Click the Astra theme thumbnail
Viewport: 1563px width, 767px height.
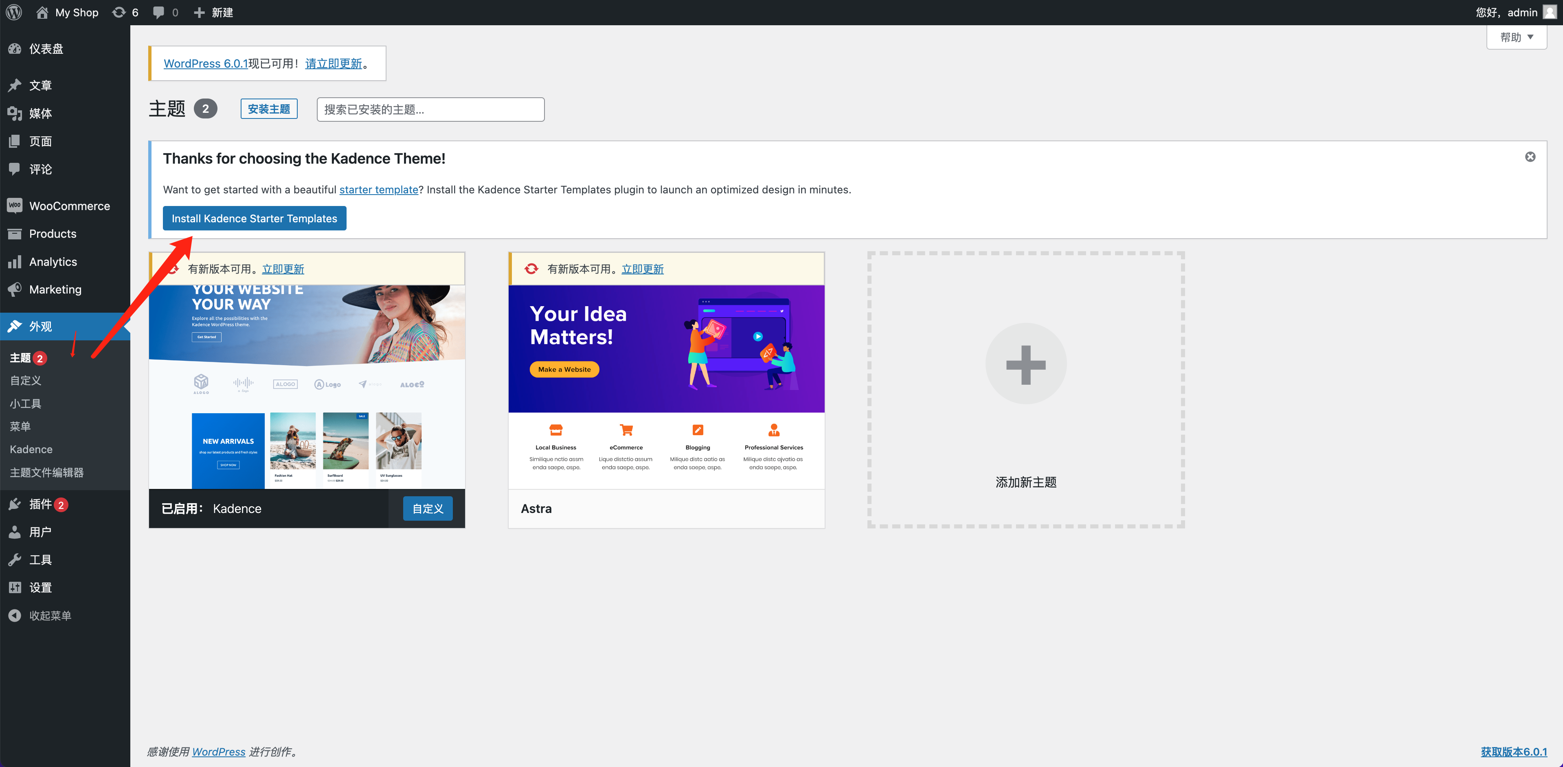(665, 387)
